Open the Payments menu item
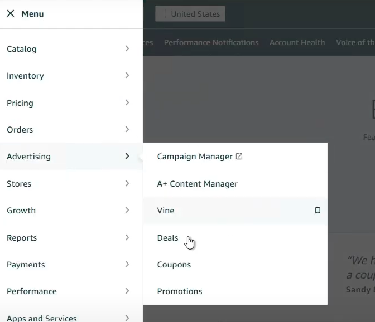Image resolution: width=375 pixels, height=322 pixels. [x=71, y=265]
